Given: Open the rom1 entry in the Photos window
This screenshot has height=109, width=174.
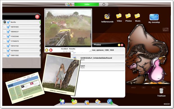Looking at the screenshot, I should point(98,67).
